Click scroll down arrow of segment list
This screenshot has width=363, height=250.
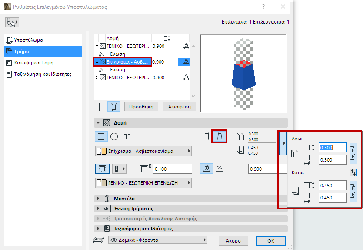193,96
